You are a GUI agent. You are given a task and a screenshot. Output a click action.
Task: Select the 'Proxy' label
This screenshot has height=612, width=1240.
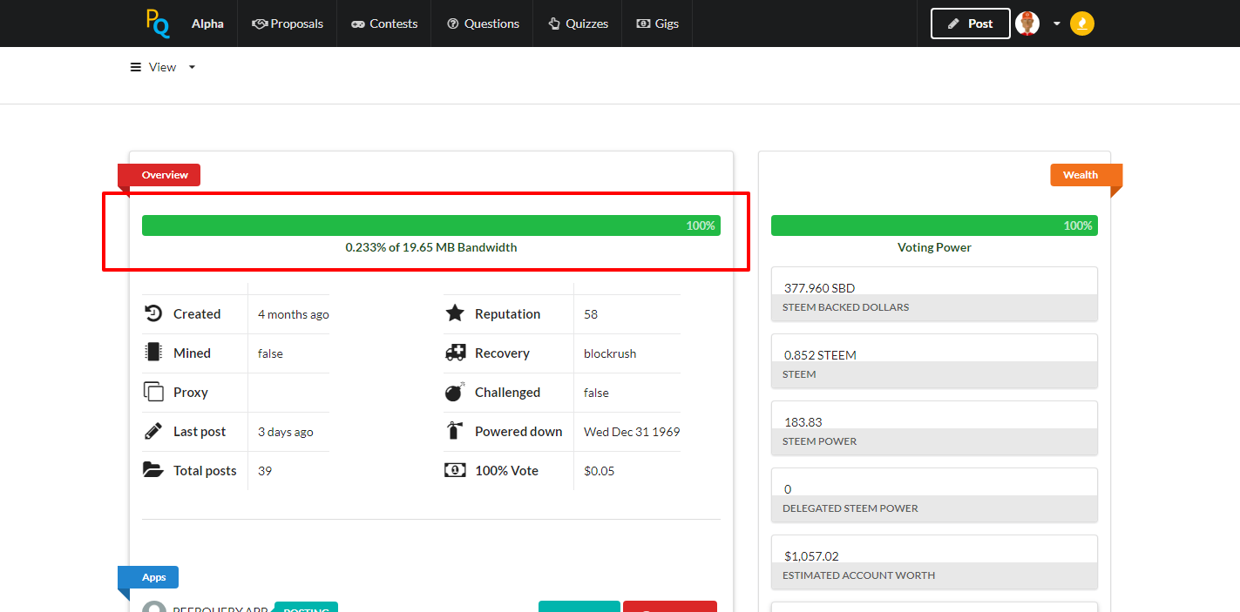[190, 393]
